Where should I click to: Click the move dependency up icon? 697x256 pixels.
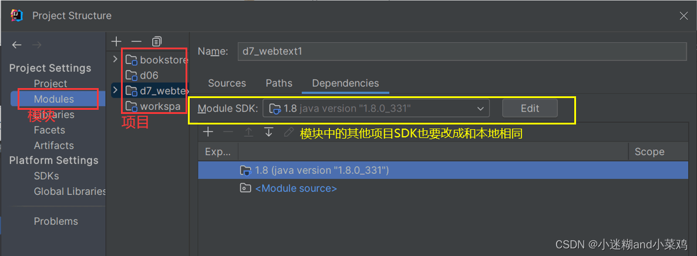248,132
